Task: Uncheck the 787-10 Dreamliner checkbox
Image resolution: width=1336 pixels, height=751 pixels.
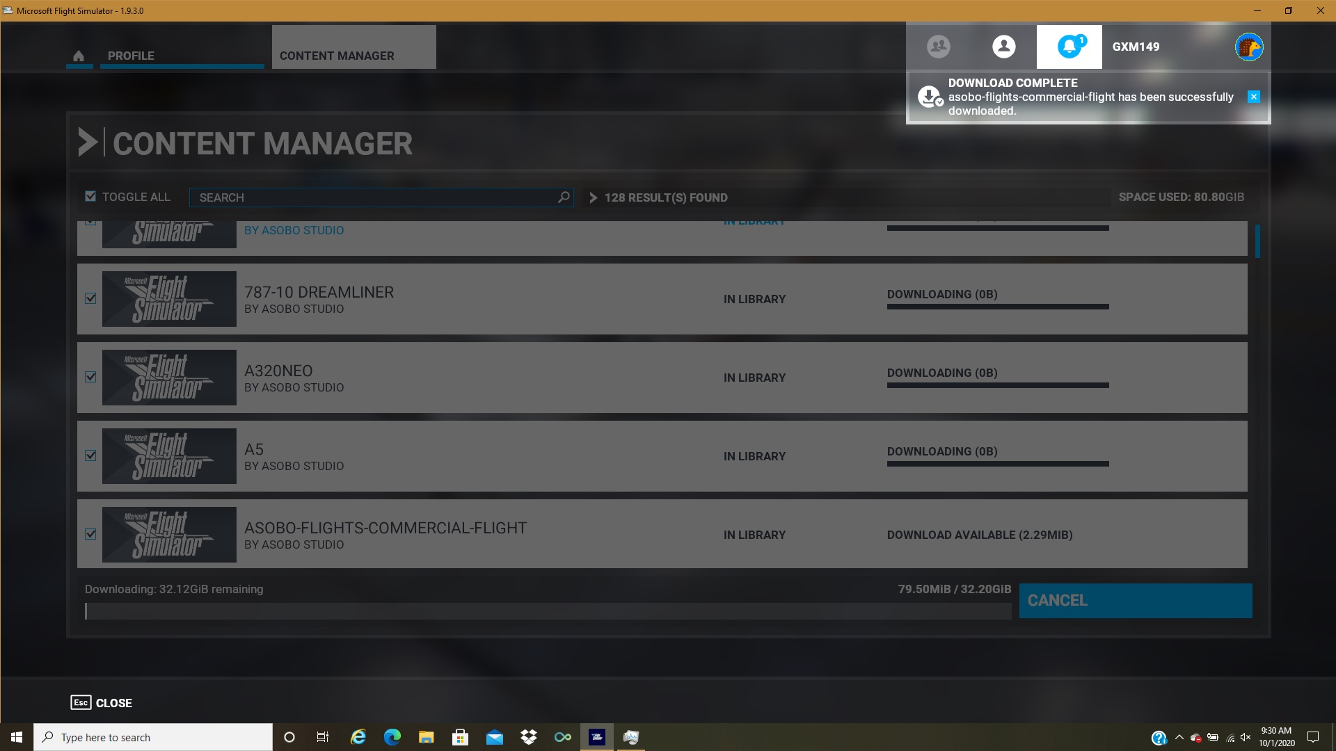Action: 90,298
